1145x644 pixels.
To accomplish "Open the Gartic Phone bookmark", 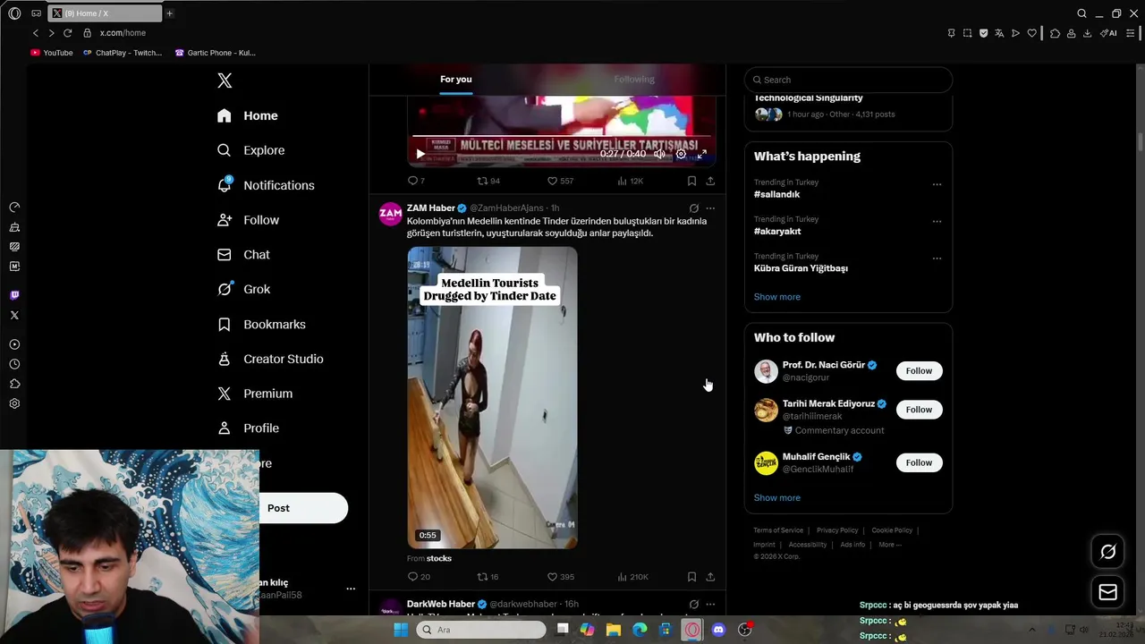I will (216, 53).
